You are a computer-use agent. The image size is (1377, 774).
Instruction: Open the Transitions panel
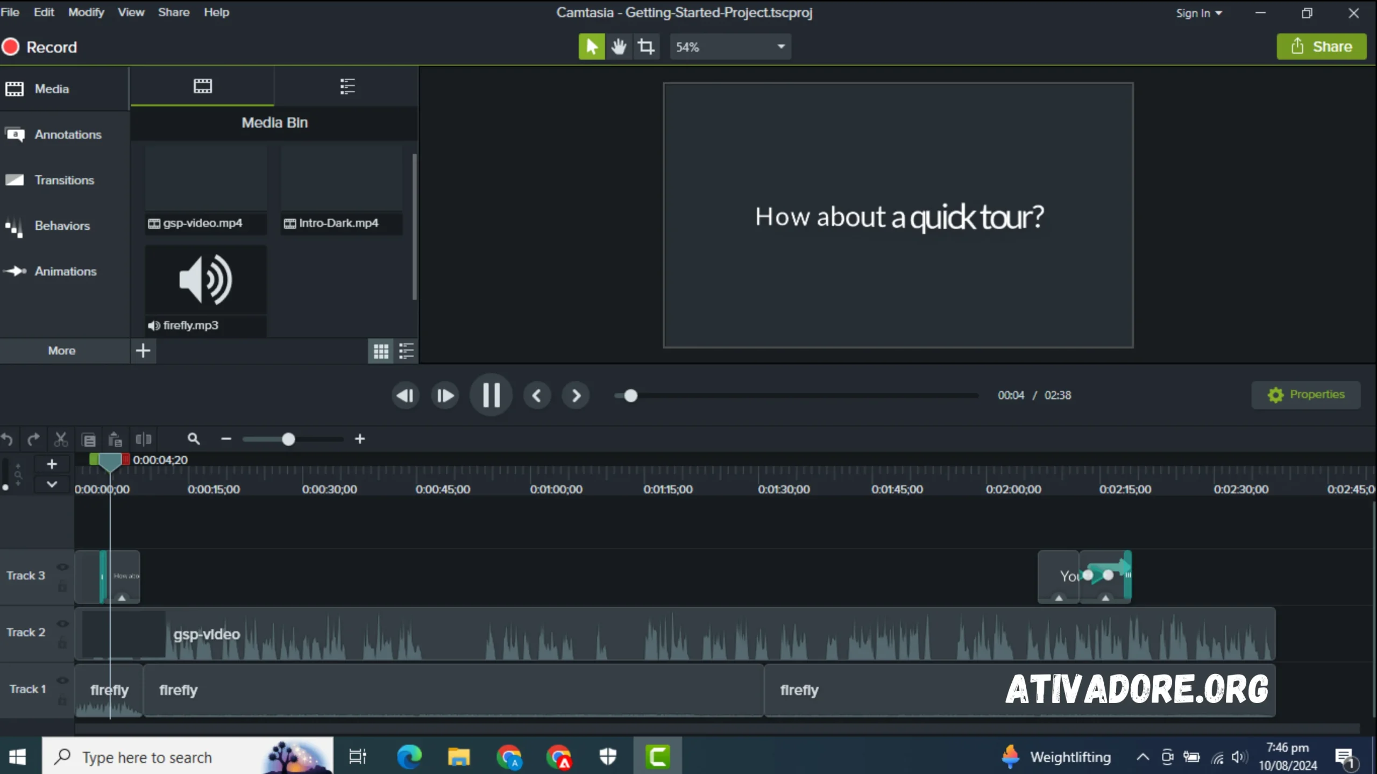coord(65,180)
